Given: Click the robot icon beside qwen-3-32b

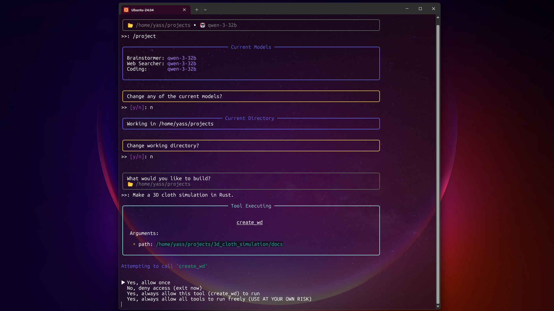Looking at the screenshot, I should [x=203, y=25].
